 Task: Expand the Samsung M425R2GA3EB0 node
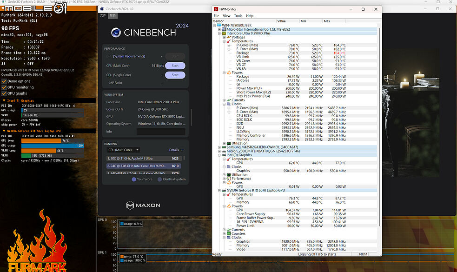pos(219,147)
